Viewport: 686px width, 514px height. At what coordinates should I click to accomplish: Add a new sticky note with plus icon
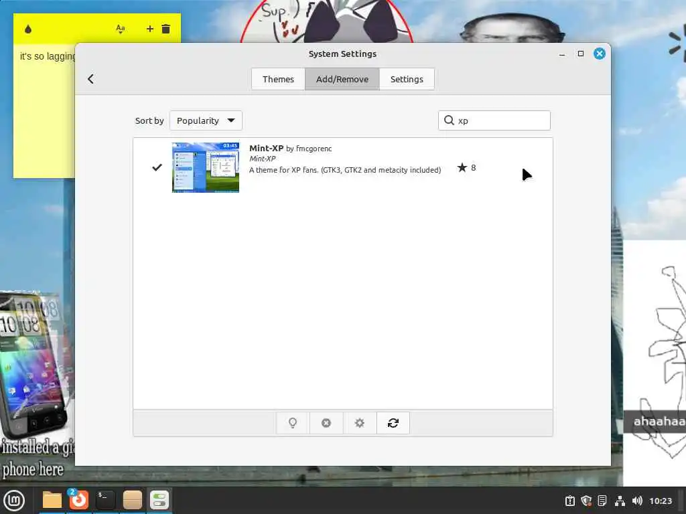(x=149, y=29)
